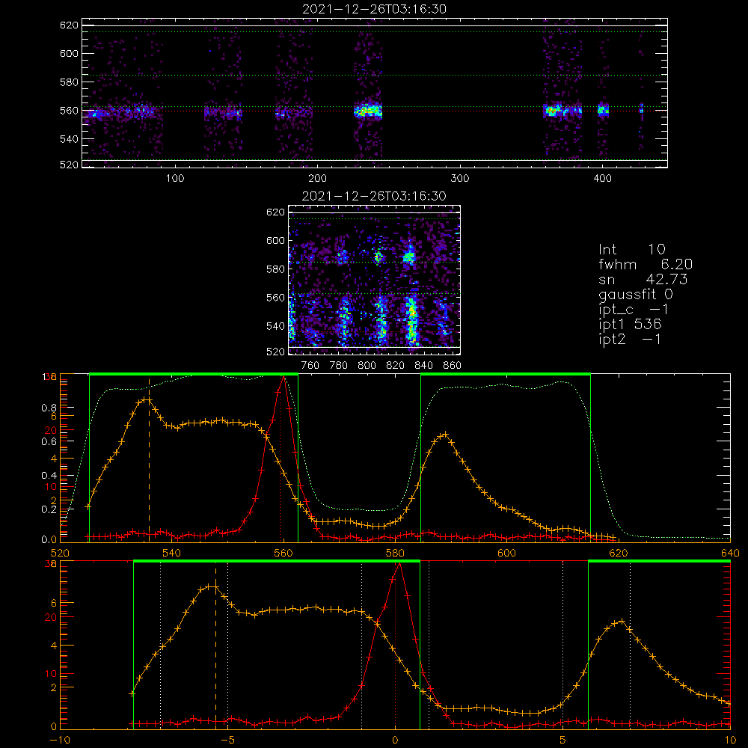Click the x-axis tick label 820 of the square image
Screen dimensions: 748x748
click(396, 366)
